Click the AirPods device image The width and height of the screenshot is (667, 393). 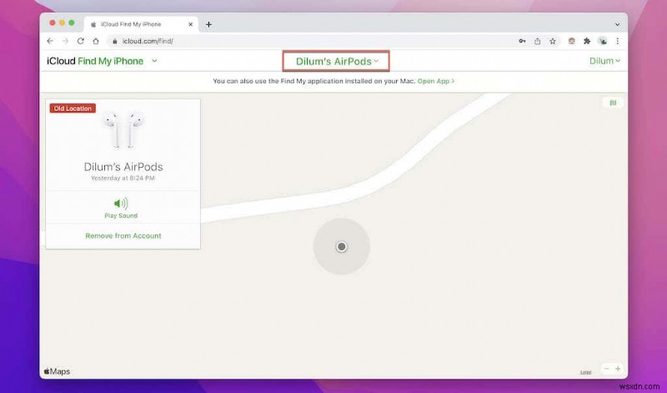pos(123,129)
